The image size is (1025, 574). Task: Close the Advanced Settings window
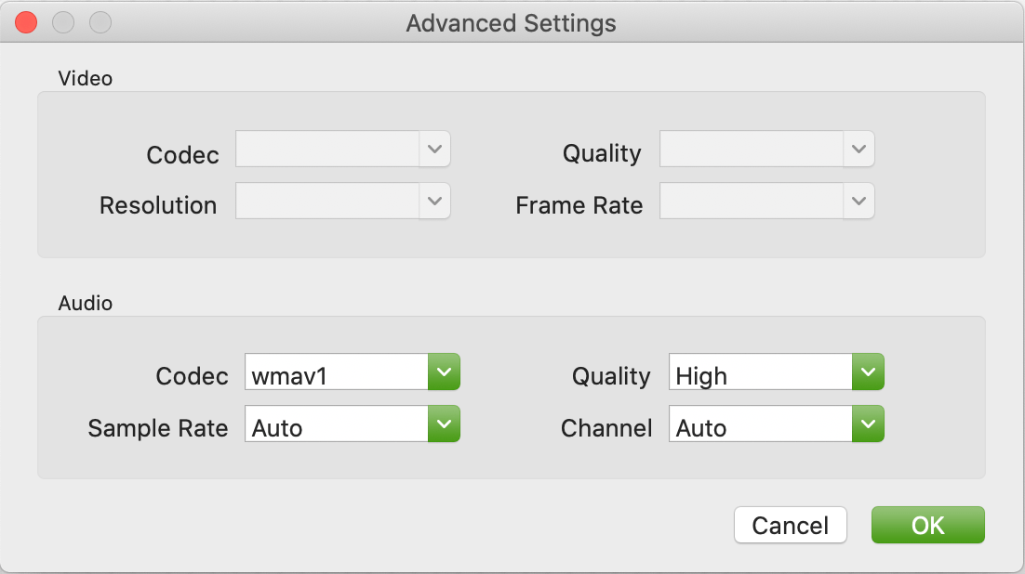pyautogui.click(x=26, y=22)
